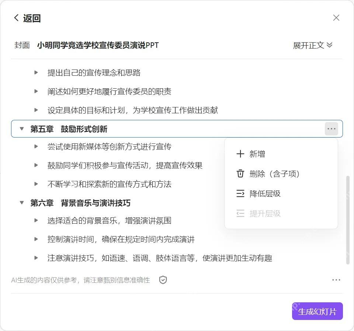Generate slides with 生成幻灯片 button
354x331 pixels.
point(317,311)
